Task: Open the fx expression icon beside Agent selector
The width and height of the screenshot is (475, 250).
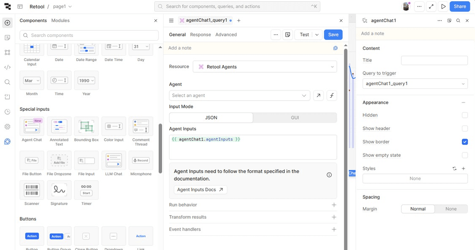Action: [332, 95]
